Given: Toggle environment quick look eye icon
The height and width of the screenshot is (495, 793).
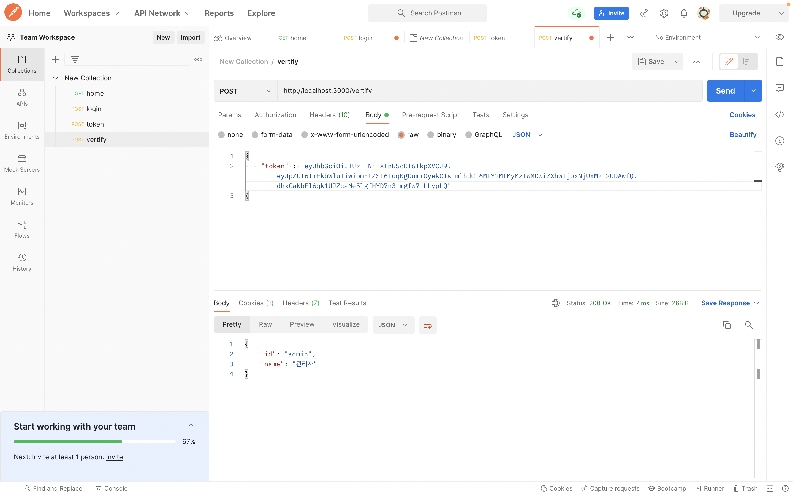Looking at the screenshot, I should tap(780, 37).
